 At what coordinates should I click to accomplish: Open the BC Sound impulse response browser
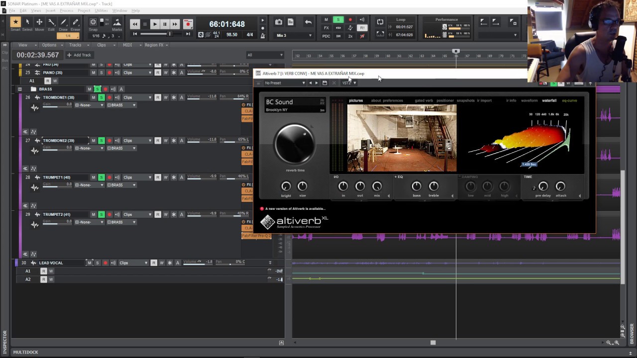pos(295,105)
